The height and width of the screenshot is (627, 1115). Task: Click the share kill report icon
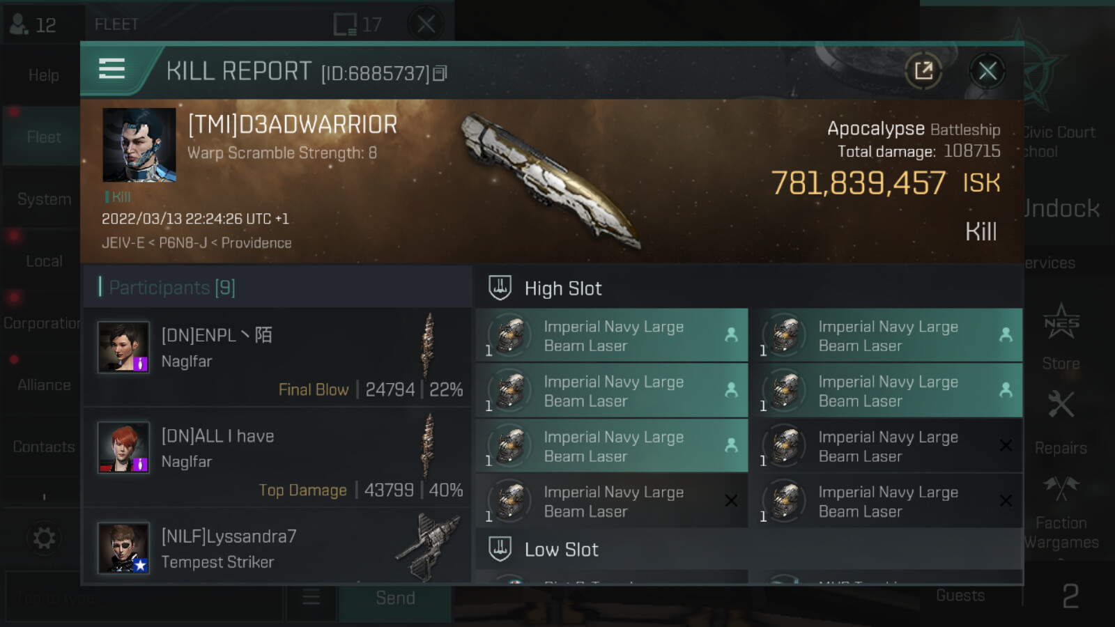tap(923, 70)
